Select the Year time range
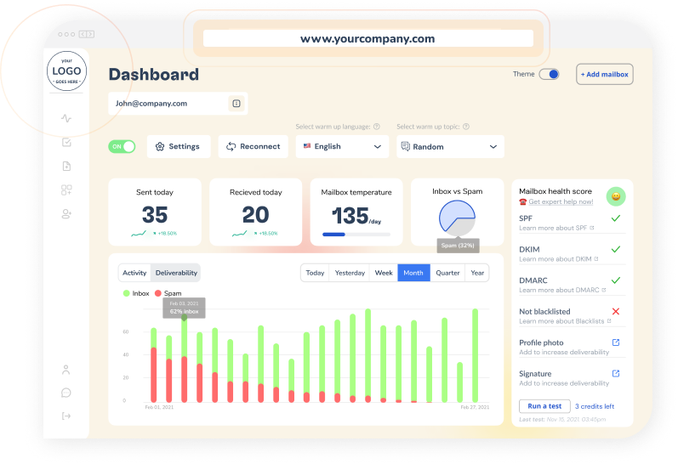This screenshot has height=464, width=678. 477,273
